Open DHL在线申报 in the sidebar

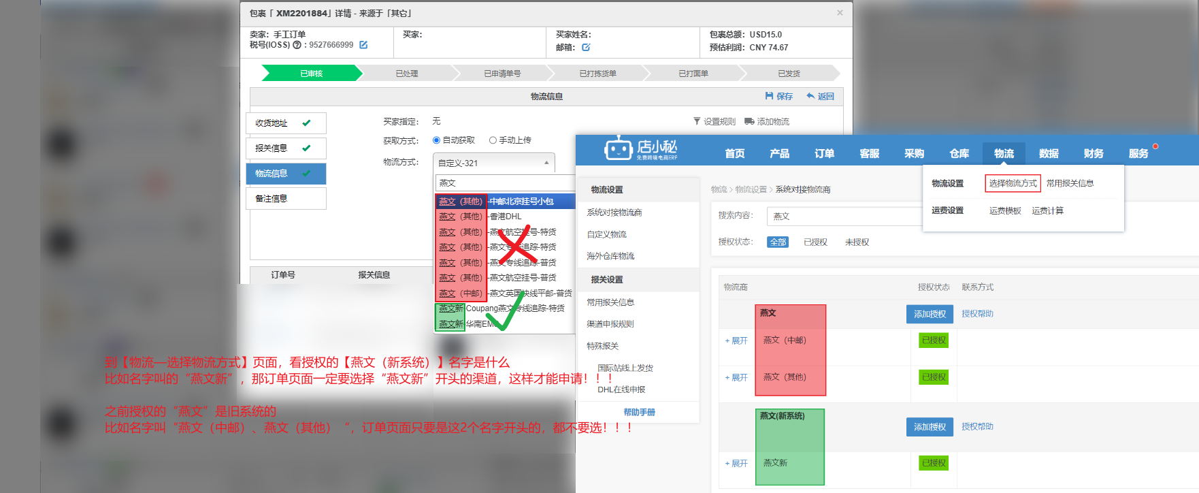click(x=621, y=389)
